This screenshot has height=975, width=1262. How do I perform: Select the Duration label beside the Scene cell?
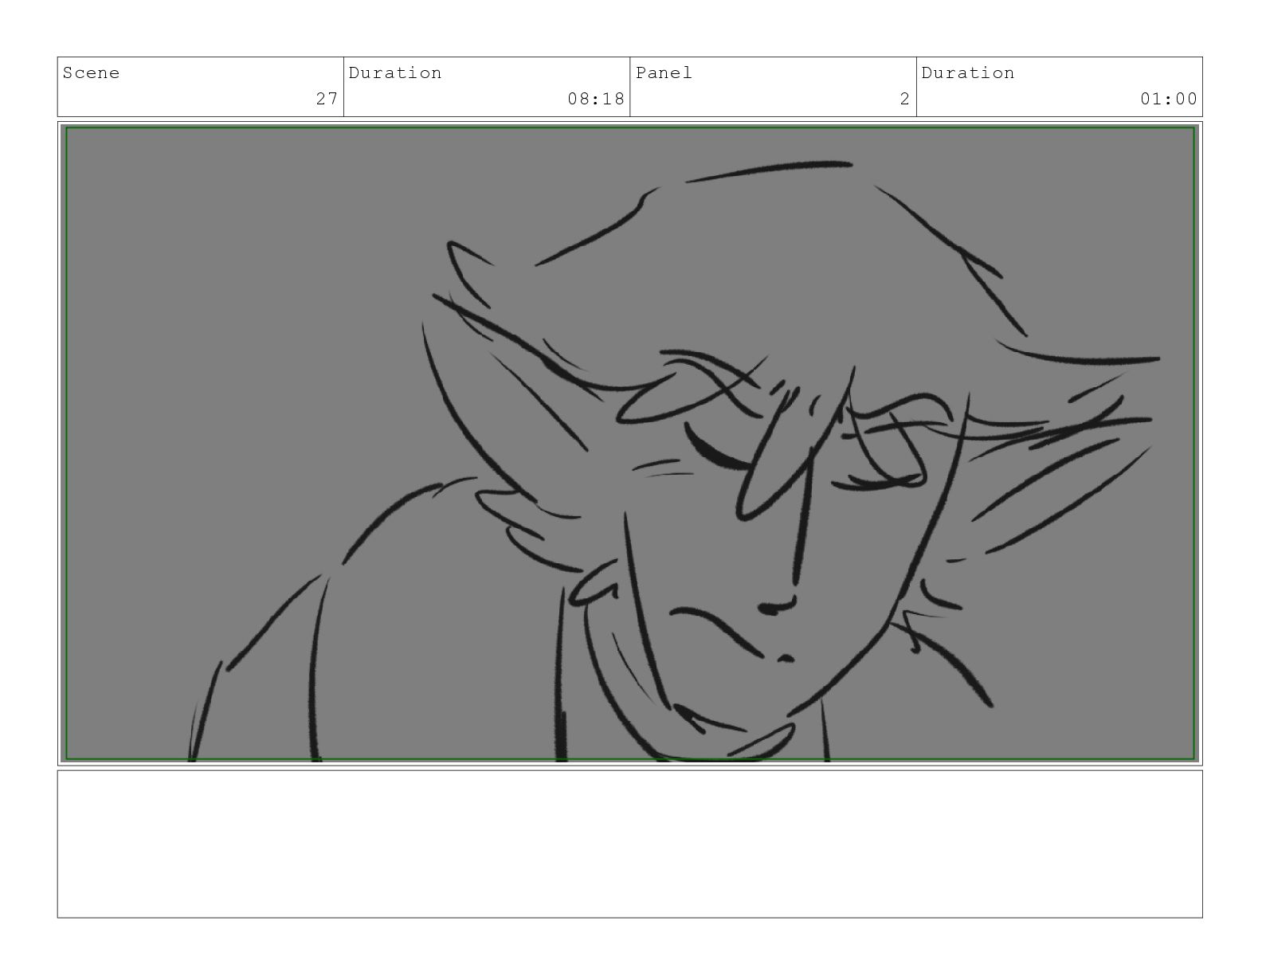point(394,73)
